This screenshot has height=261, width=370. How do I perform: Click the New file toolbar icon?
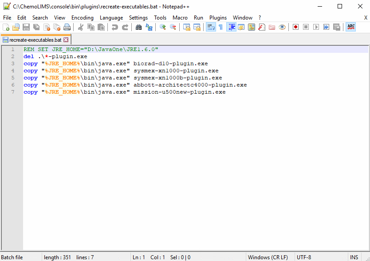6,27
